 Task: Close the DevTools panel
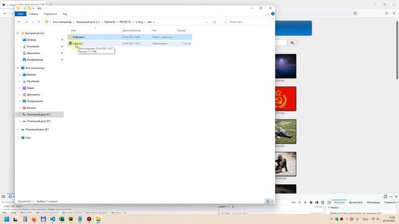[x=397, y=197]
